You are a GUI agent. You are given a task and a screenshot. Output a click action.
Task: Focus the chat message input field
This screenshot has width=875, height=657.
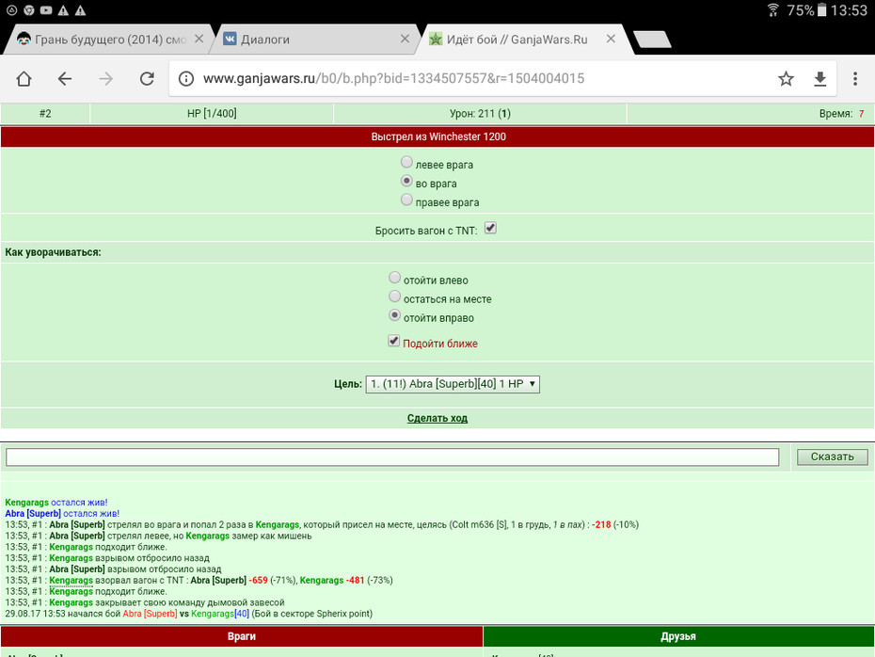tap(392, 457)
